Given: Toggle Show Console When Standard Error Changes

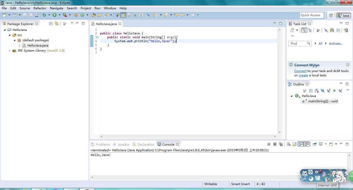Looking at the screenshot, I should tap(307, 144).
